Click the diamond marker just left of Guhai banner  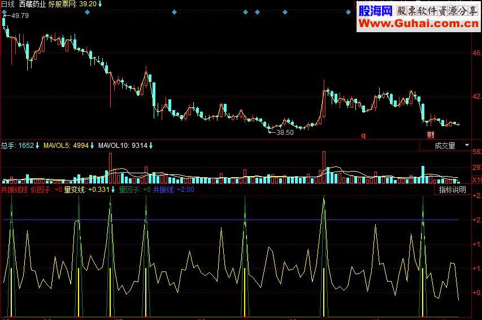pyautogui.click(x=348, y=12)
